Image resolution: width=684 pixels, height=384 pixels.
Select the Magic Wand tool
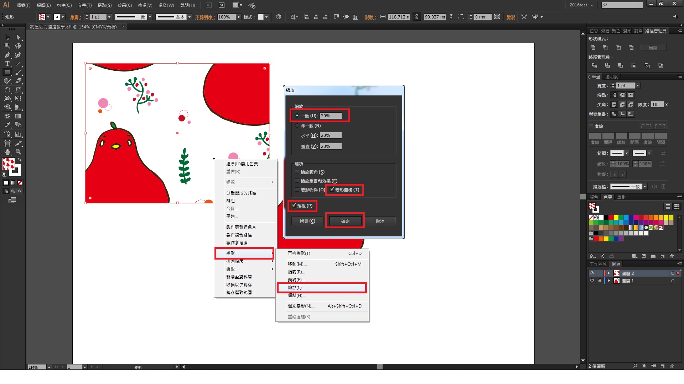[x=7, y=46]
